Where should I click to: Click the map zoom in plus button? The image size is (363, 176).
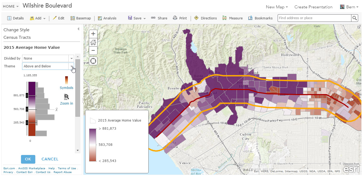point(93,34)
